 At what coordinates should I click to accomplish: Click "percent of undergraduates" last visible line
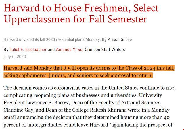click(x=88, y=125)
